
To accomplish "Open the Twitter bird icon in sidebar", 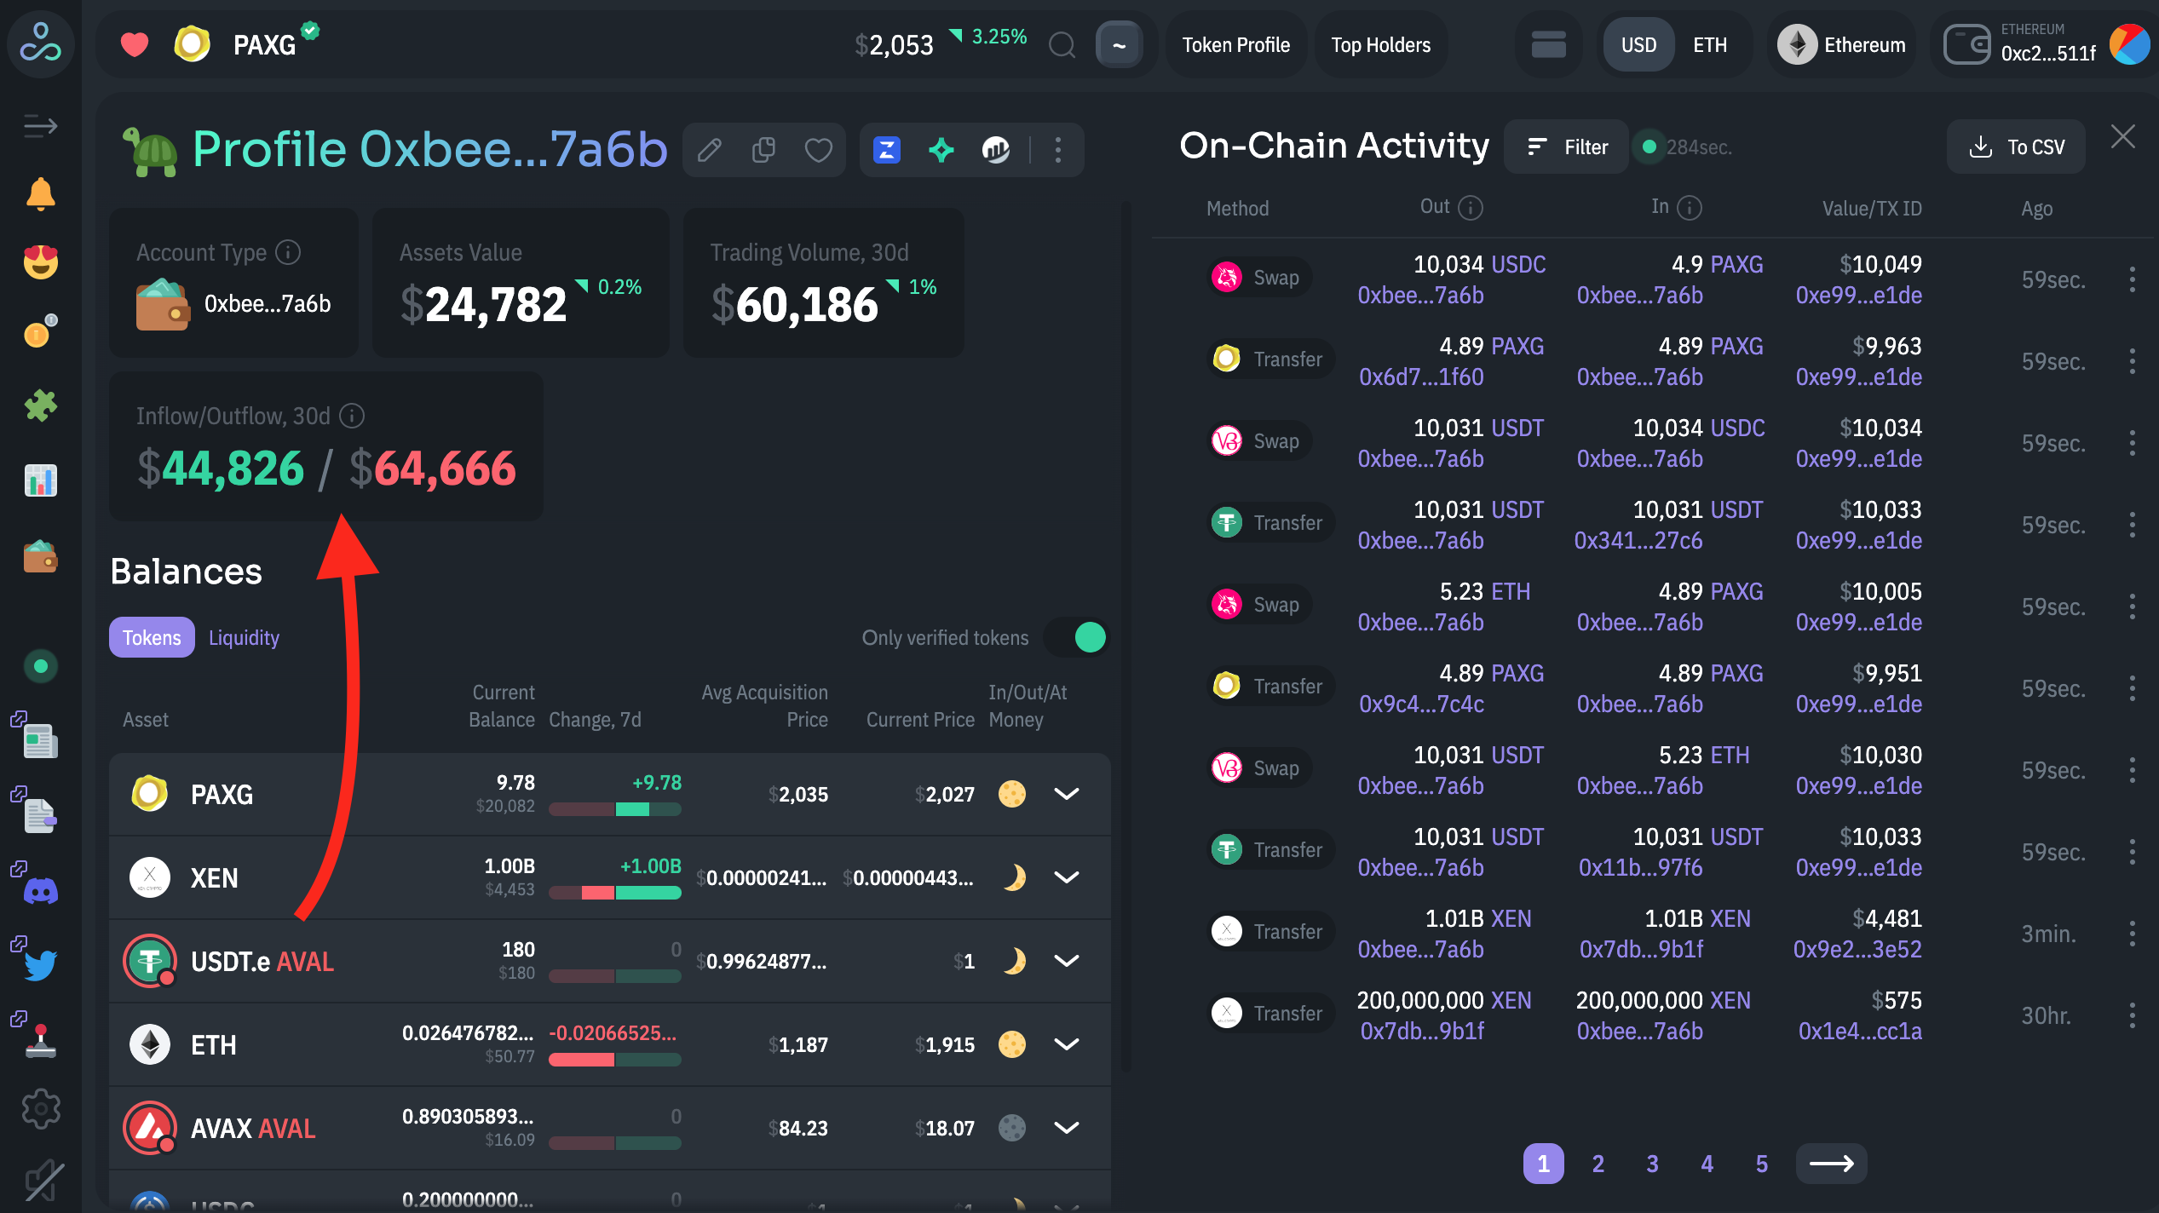I will (40, 964).
